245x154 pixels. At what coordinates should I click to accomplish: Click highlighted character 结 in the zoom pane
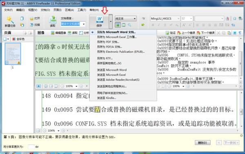97,109
